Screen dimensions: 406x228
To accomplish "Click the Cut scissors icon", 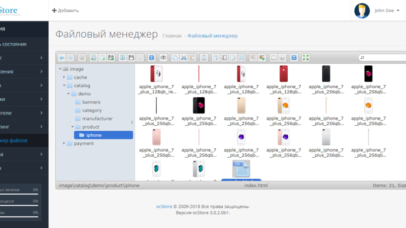I will pyautogui.click(x=184, y=58).
